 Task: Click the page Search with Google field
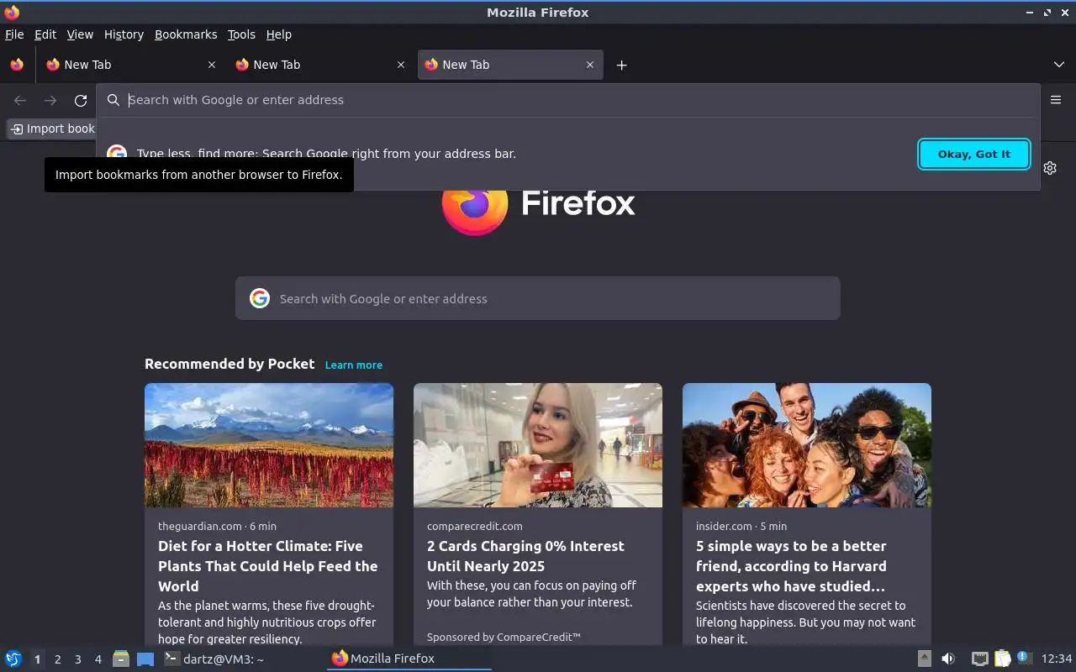click(x=538, y=298)
